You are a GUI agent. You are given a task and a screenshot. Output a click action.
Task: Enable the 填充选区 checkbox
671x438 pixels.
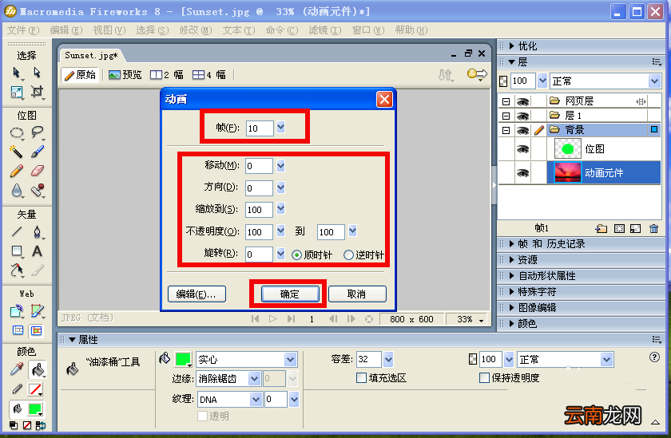point(361,377)
